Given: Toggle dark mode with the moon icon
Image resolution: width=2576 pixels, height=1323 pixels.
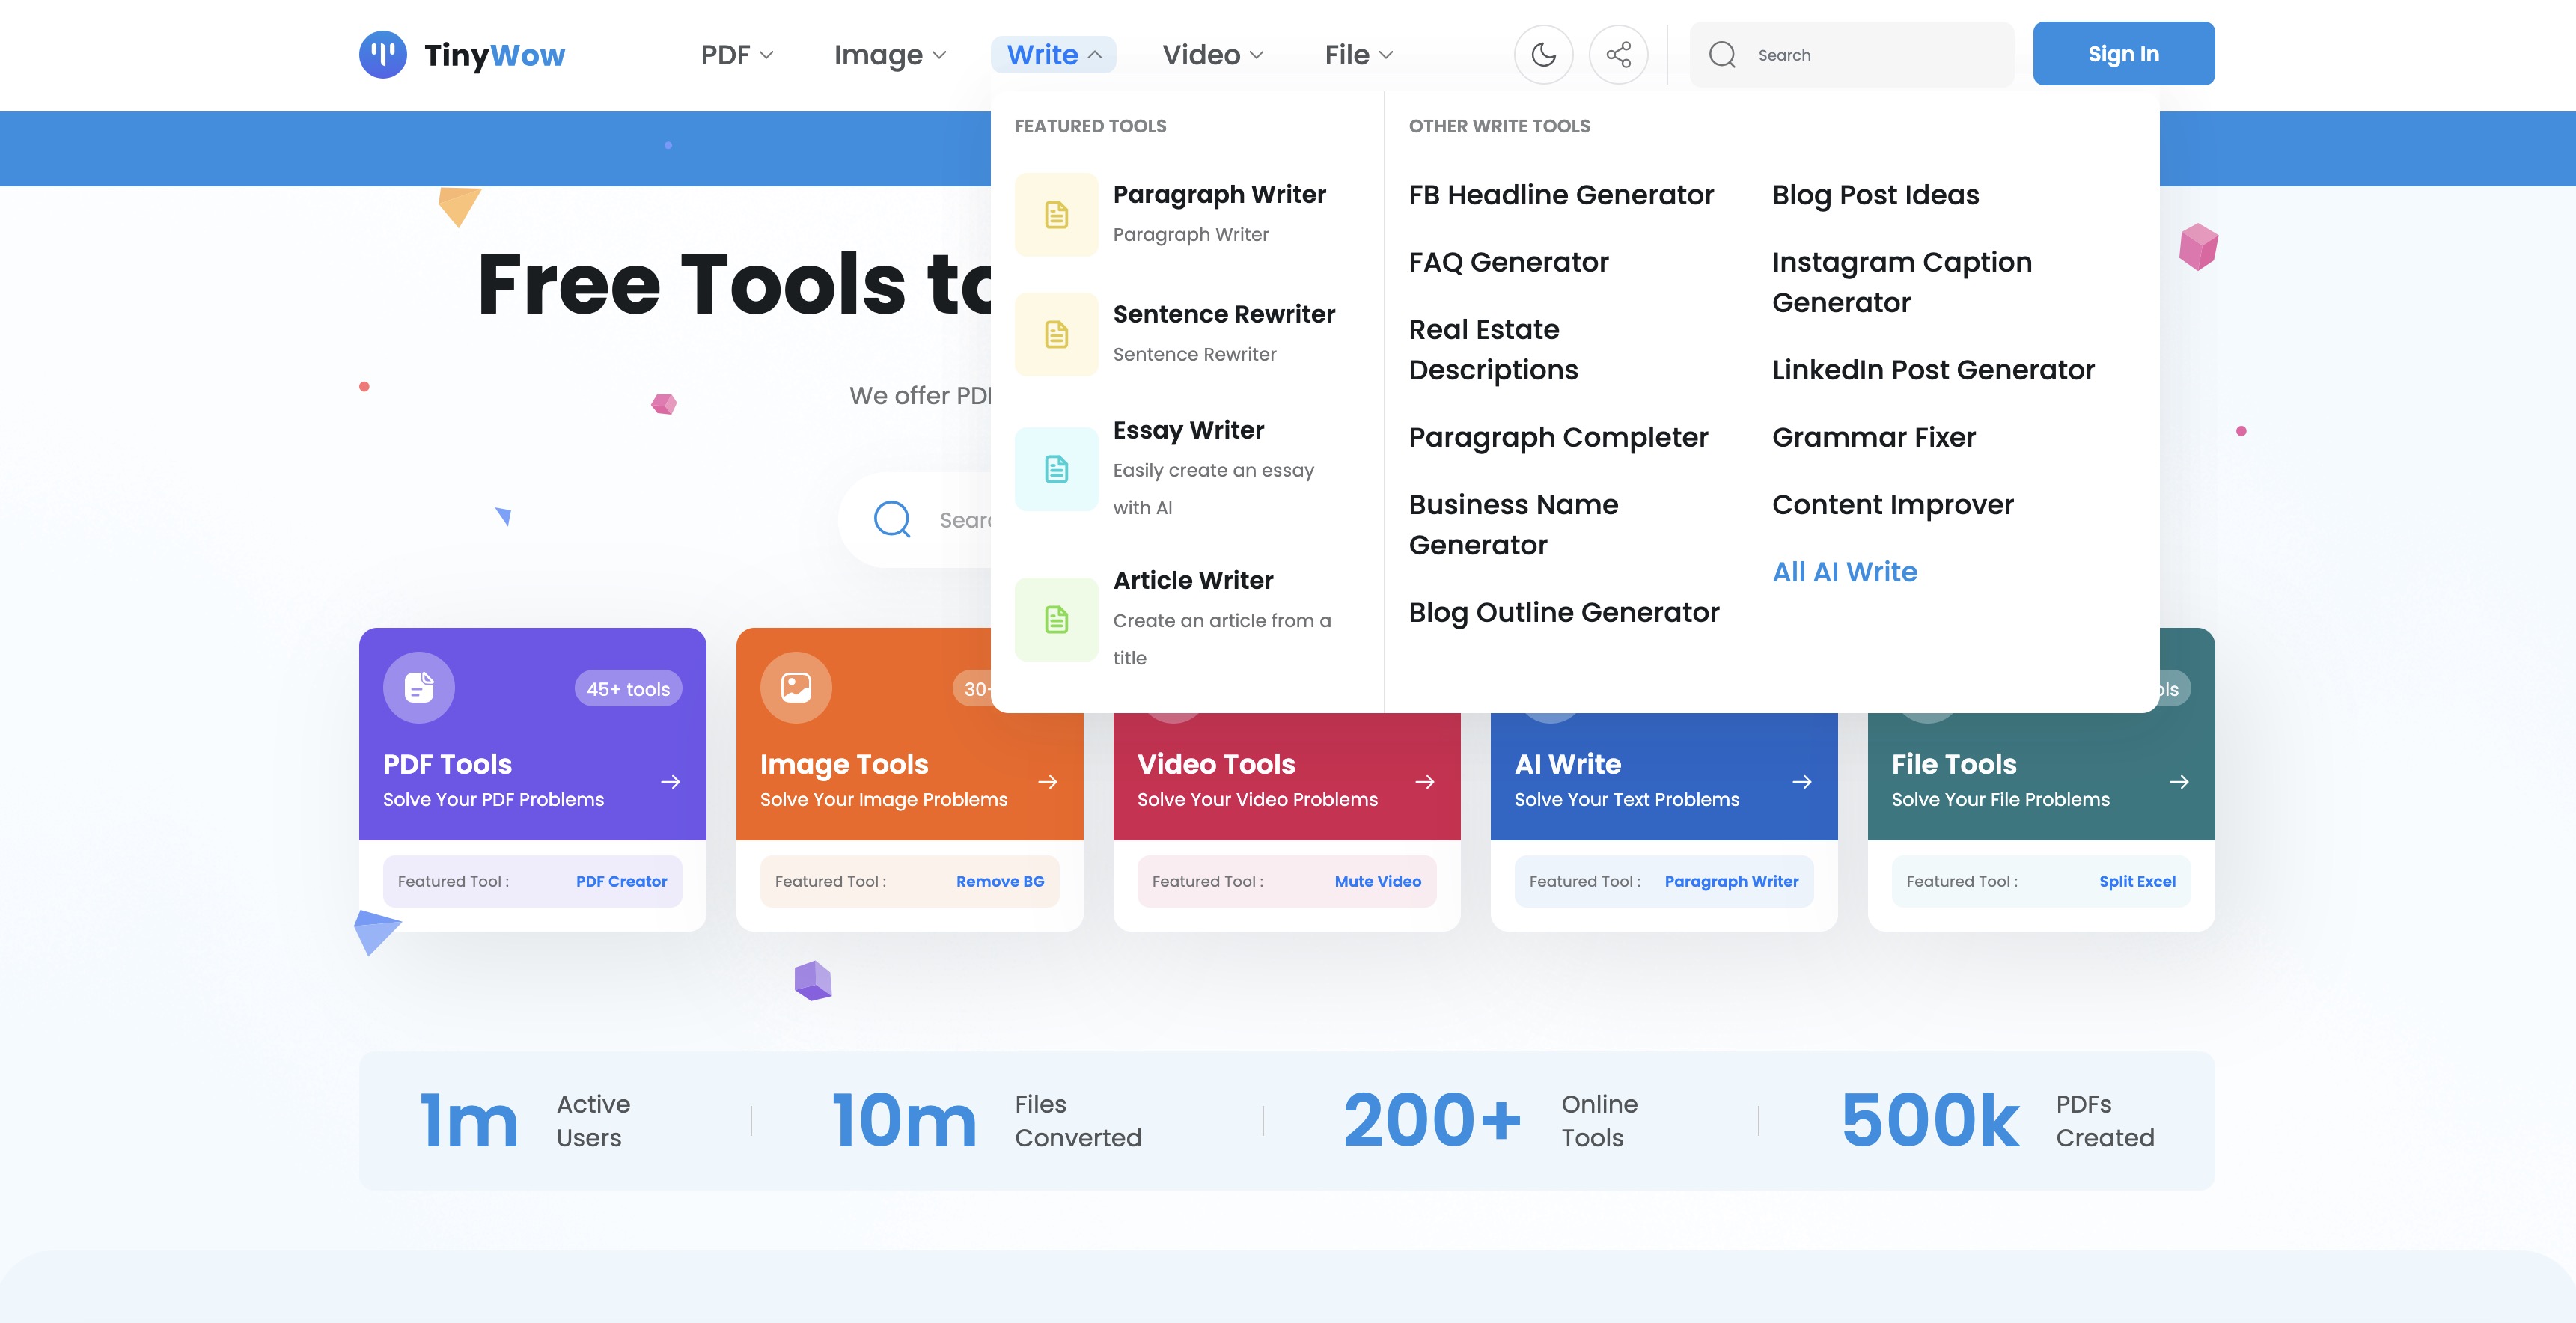Looking at the screenshot, I should tap(1543, 54).
